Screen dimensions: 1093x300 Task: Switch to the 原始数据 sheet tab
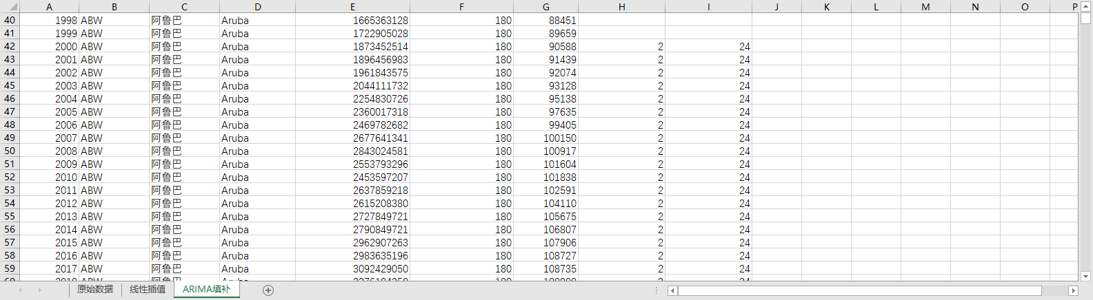coord(95,290)
